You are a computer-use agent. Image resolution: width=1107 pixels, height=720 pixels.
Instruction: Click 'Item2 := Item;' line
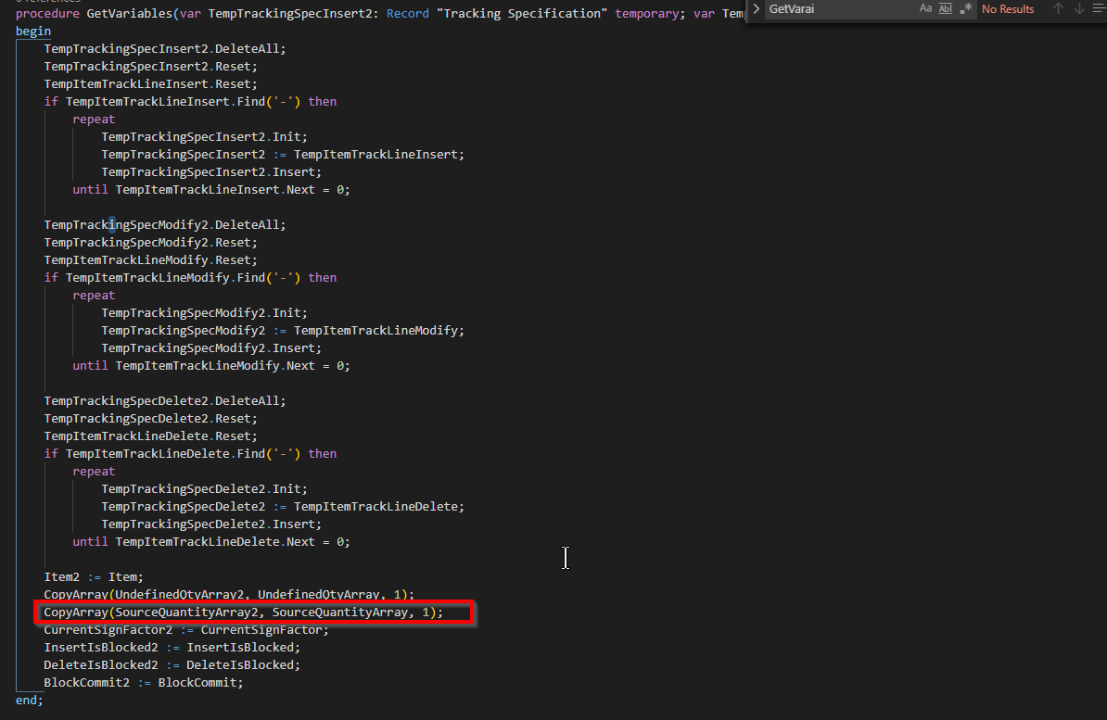click(94, 577)
